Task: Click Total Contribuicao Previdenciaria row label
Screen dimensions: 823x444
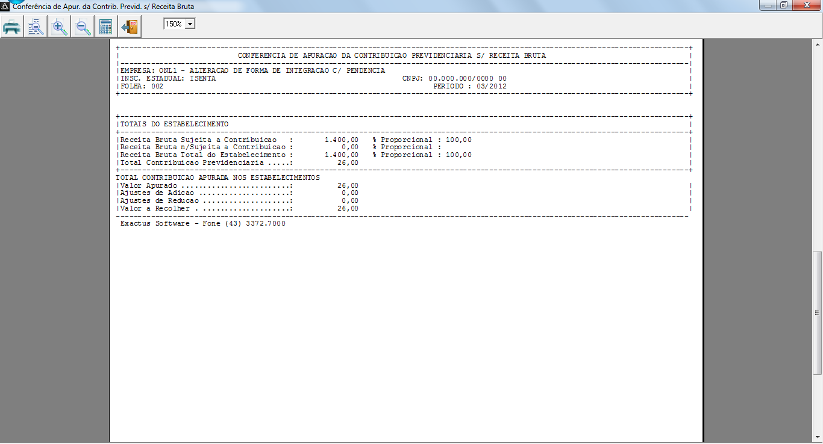Action: point(207,162)
